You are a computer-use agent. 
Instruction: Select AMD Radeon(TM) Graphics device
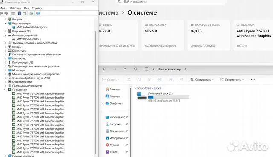click(x=32, y=27)
